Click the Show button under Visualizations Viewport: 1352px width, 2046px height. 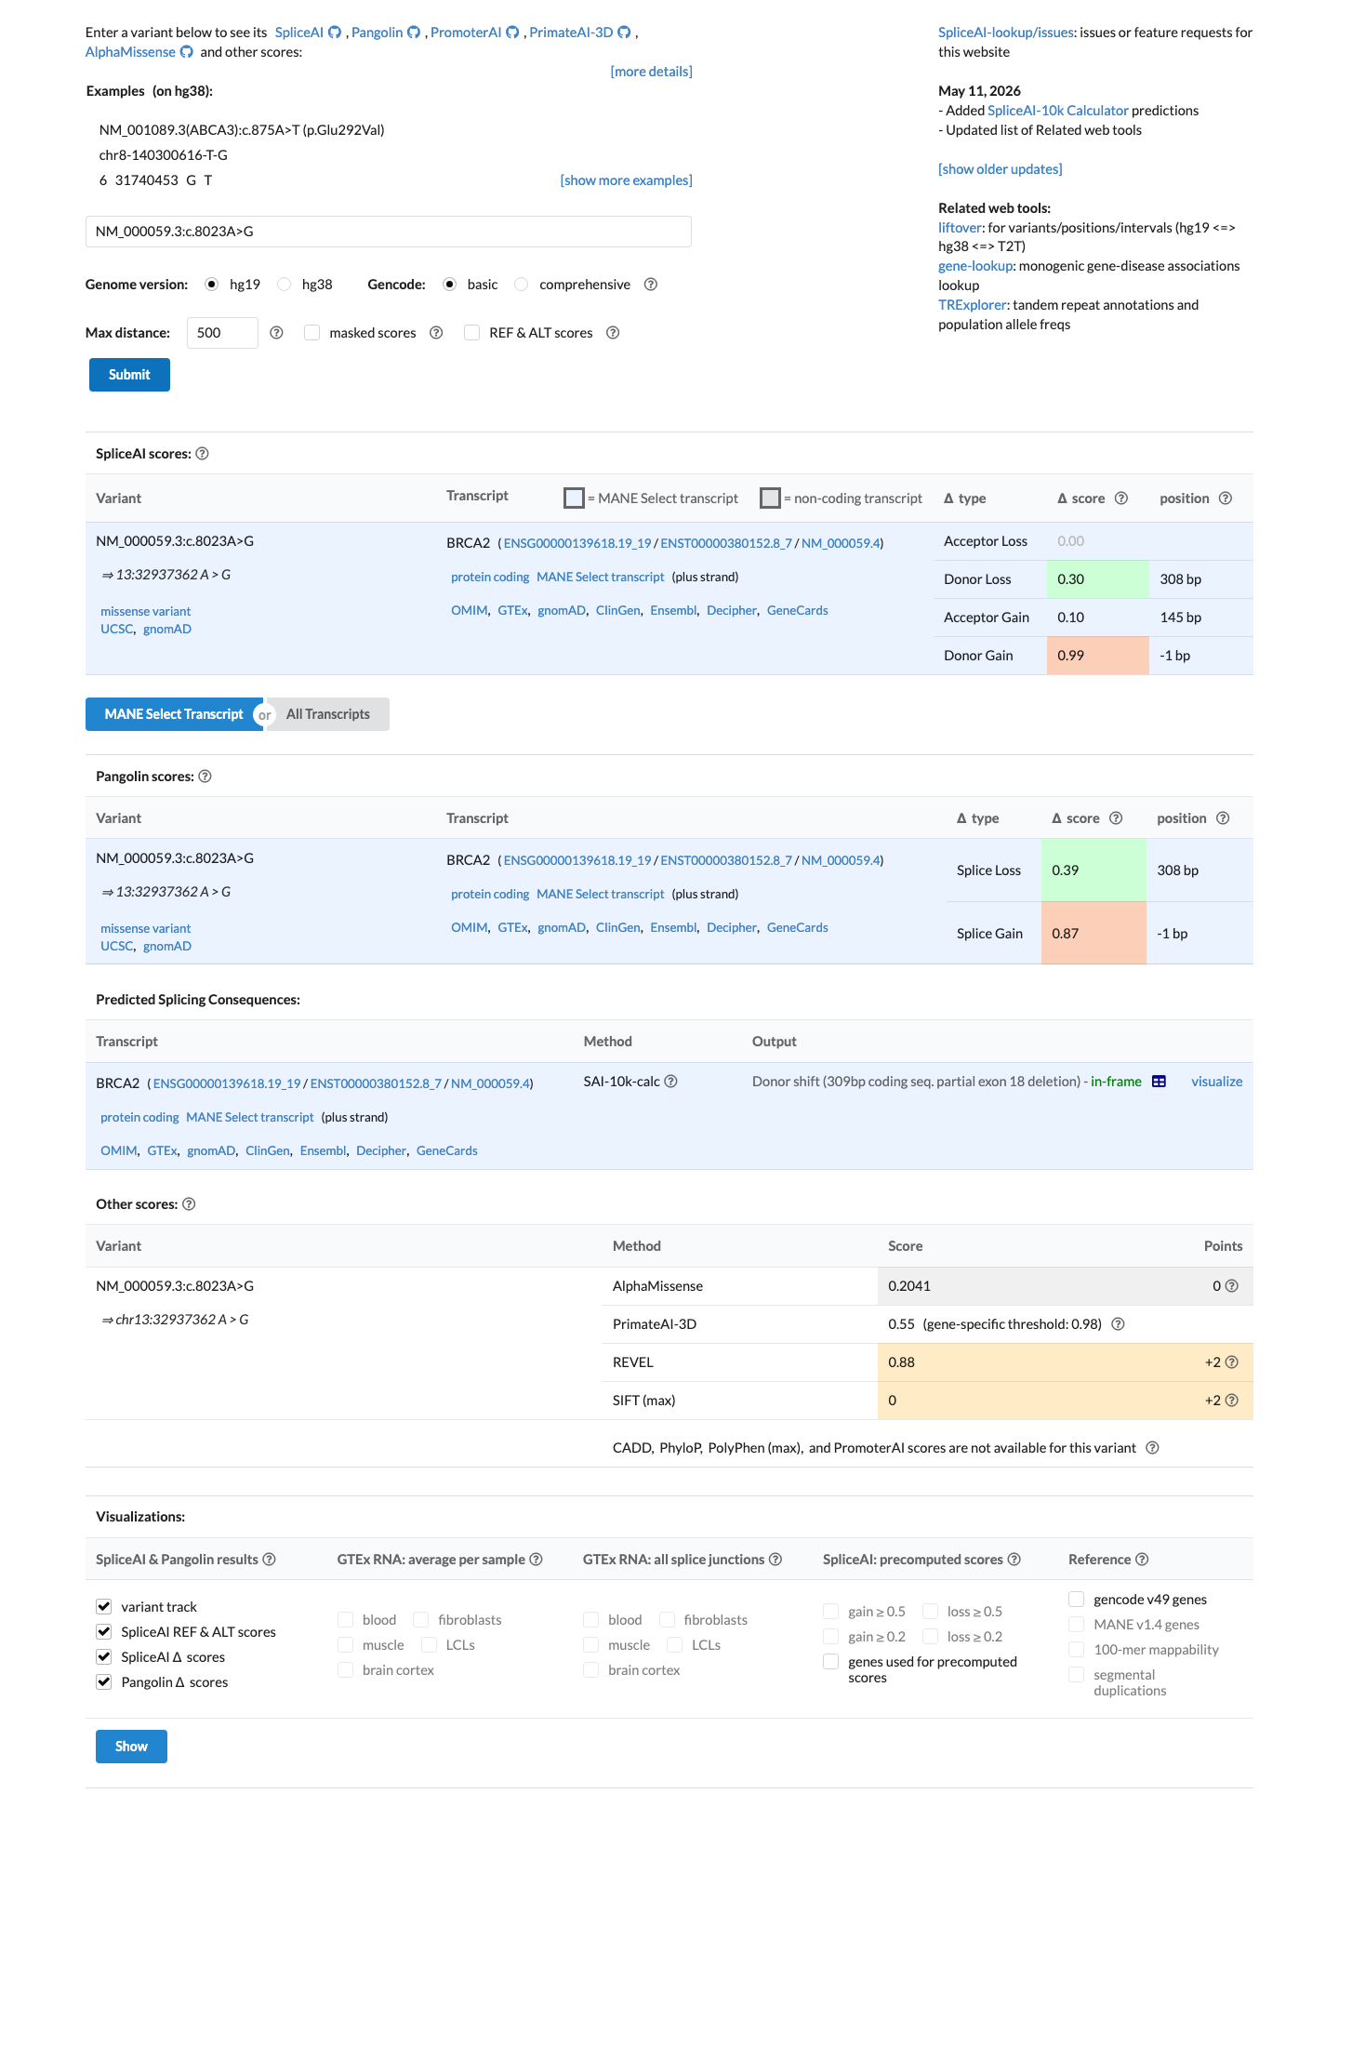coord(131,1747)
